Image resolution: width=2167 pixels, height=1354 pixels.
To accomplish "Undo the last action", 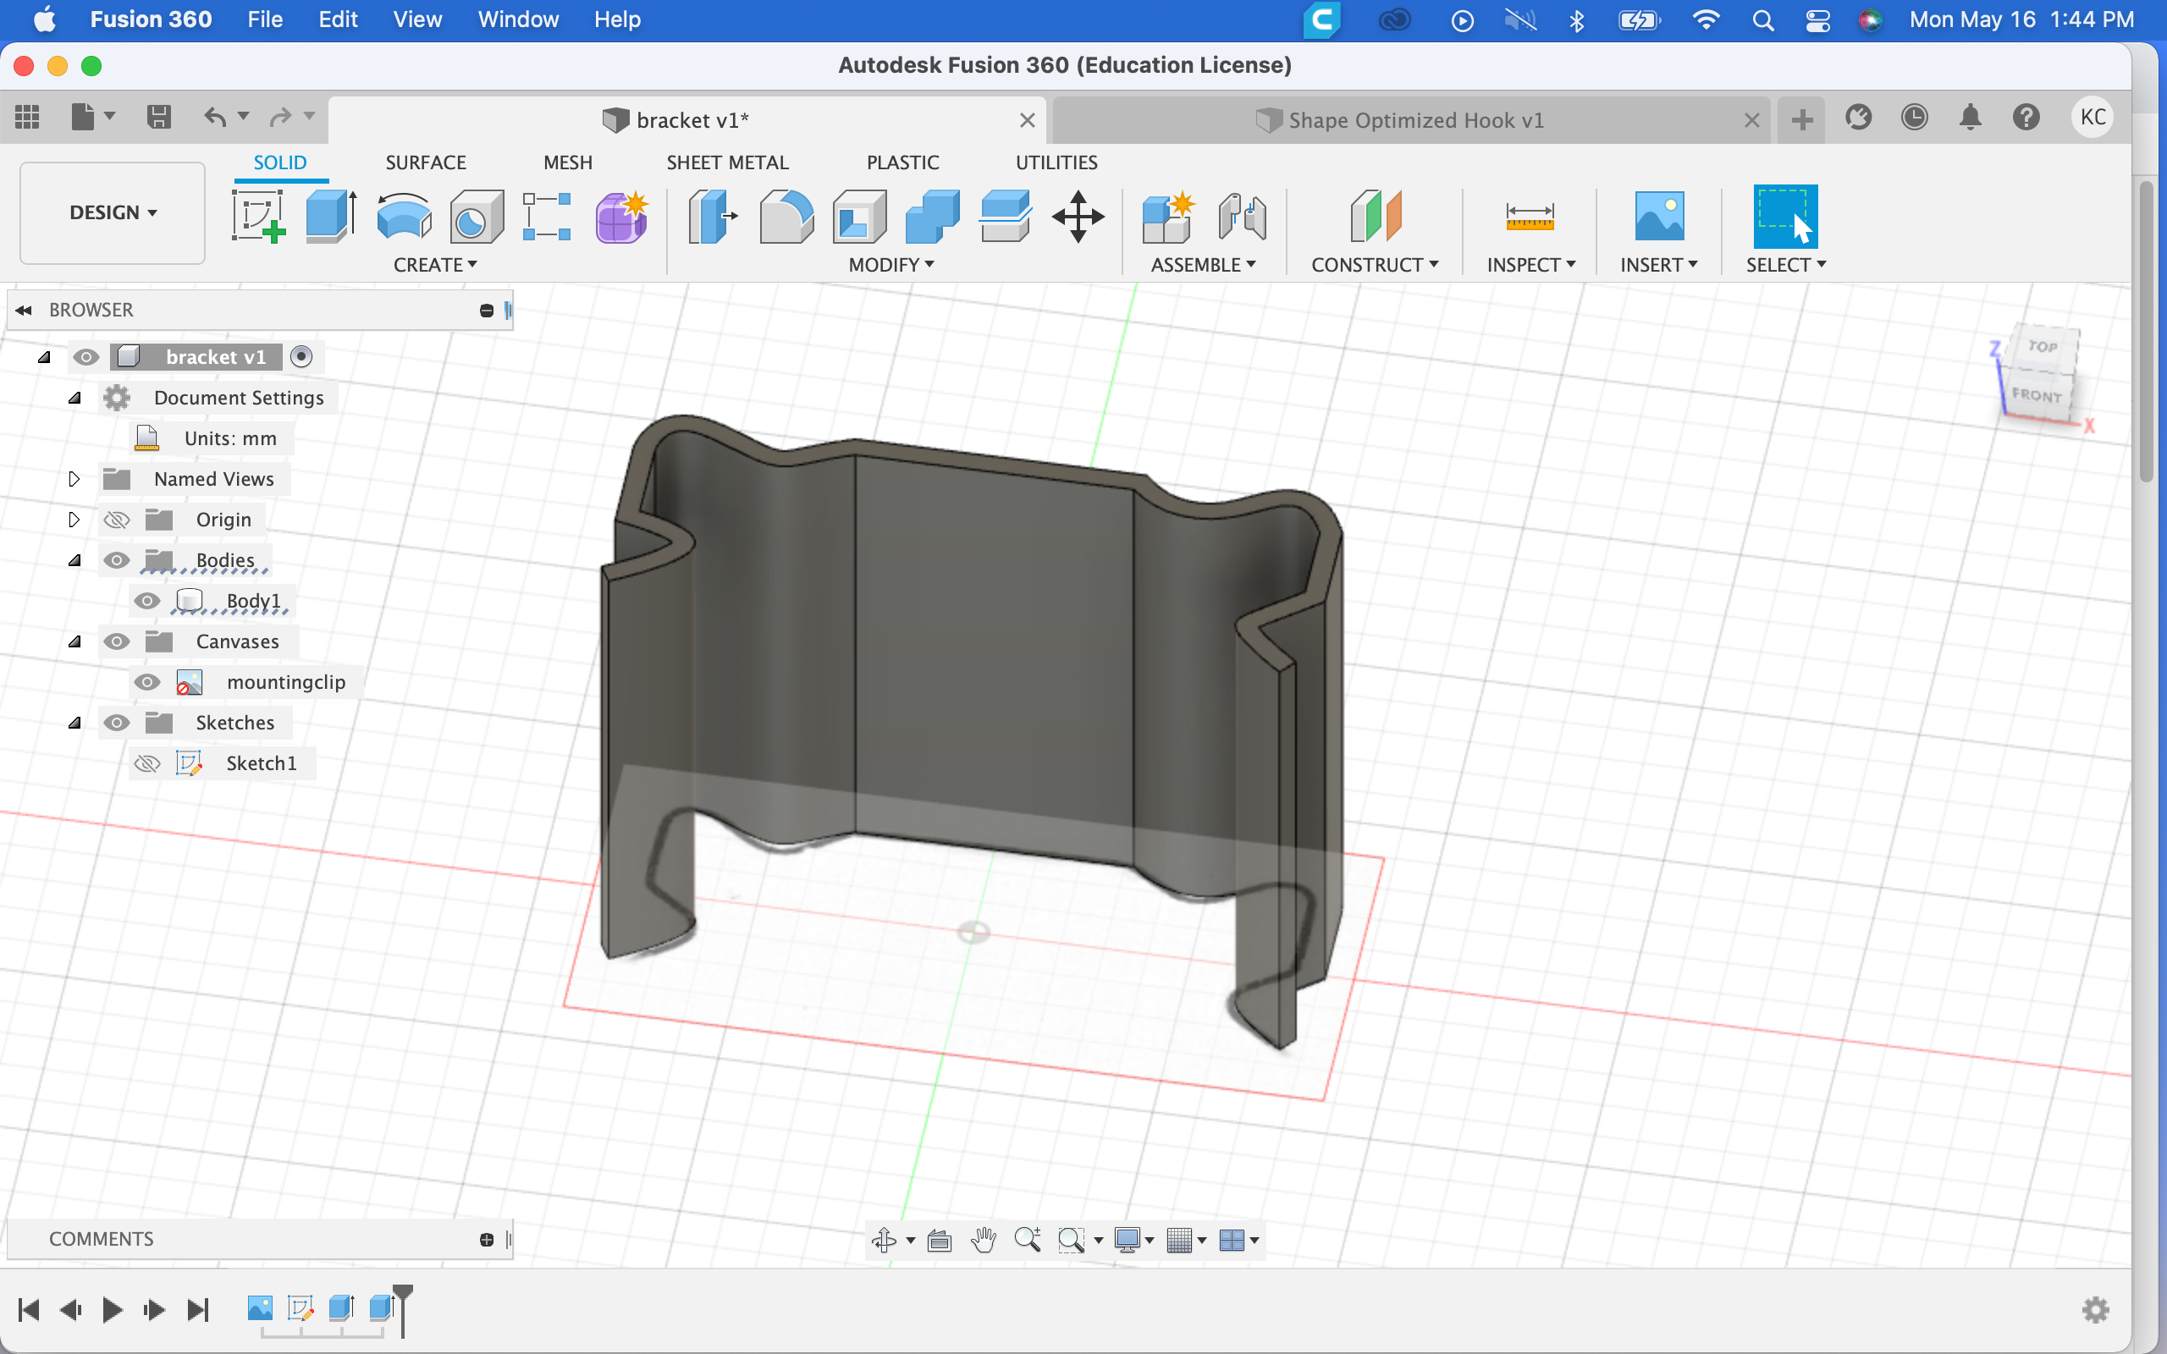I will (215, 117).
